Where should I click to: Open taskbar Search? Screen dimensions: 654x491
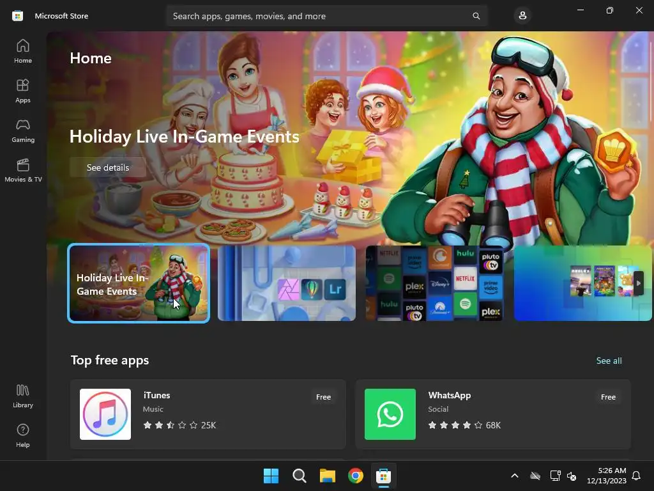pos(299,476)
